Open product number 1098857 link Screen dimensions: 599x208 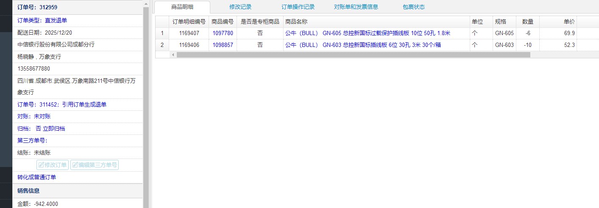223,45
